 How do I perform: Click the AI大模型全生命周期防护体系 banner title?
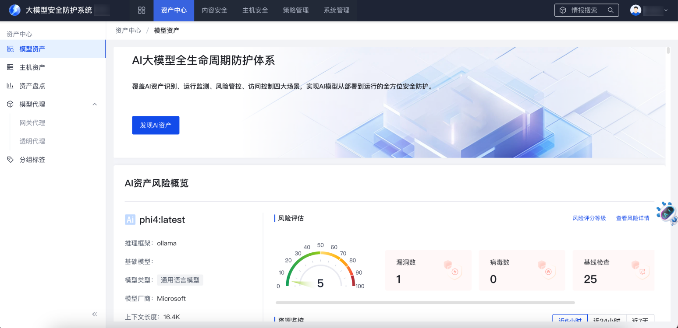[x=203, y=60]
